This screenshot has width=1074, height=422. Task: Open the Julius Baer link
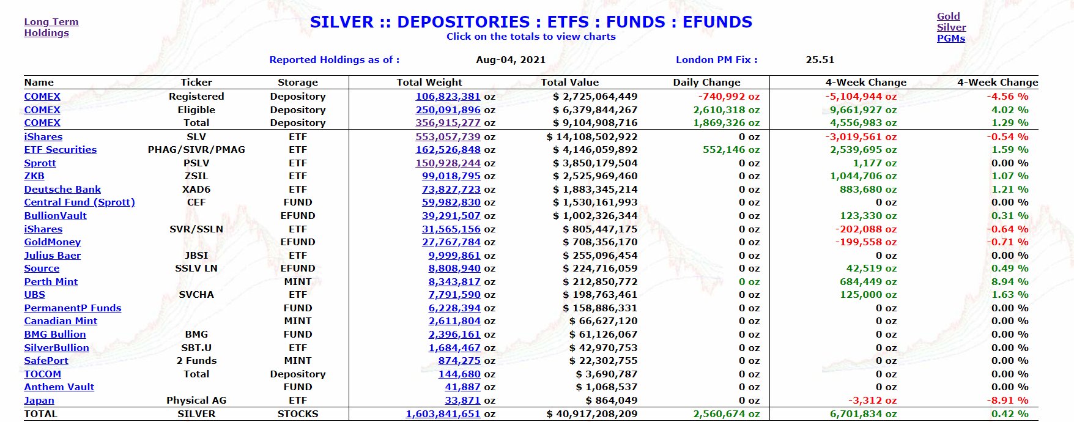pyautogui.click(x=53, y=256)
